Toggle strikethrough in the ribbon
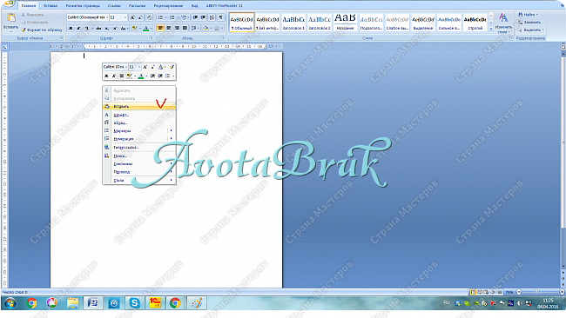This screenshot has width=566, height=318. (98, 28)
